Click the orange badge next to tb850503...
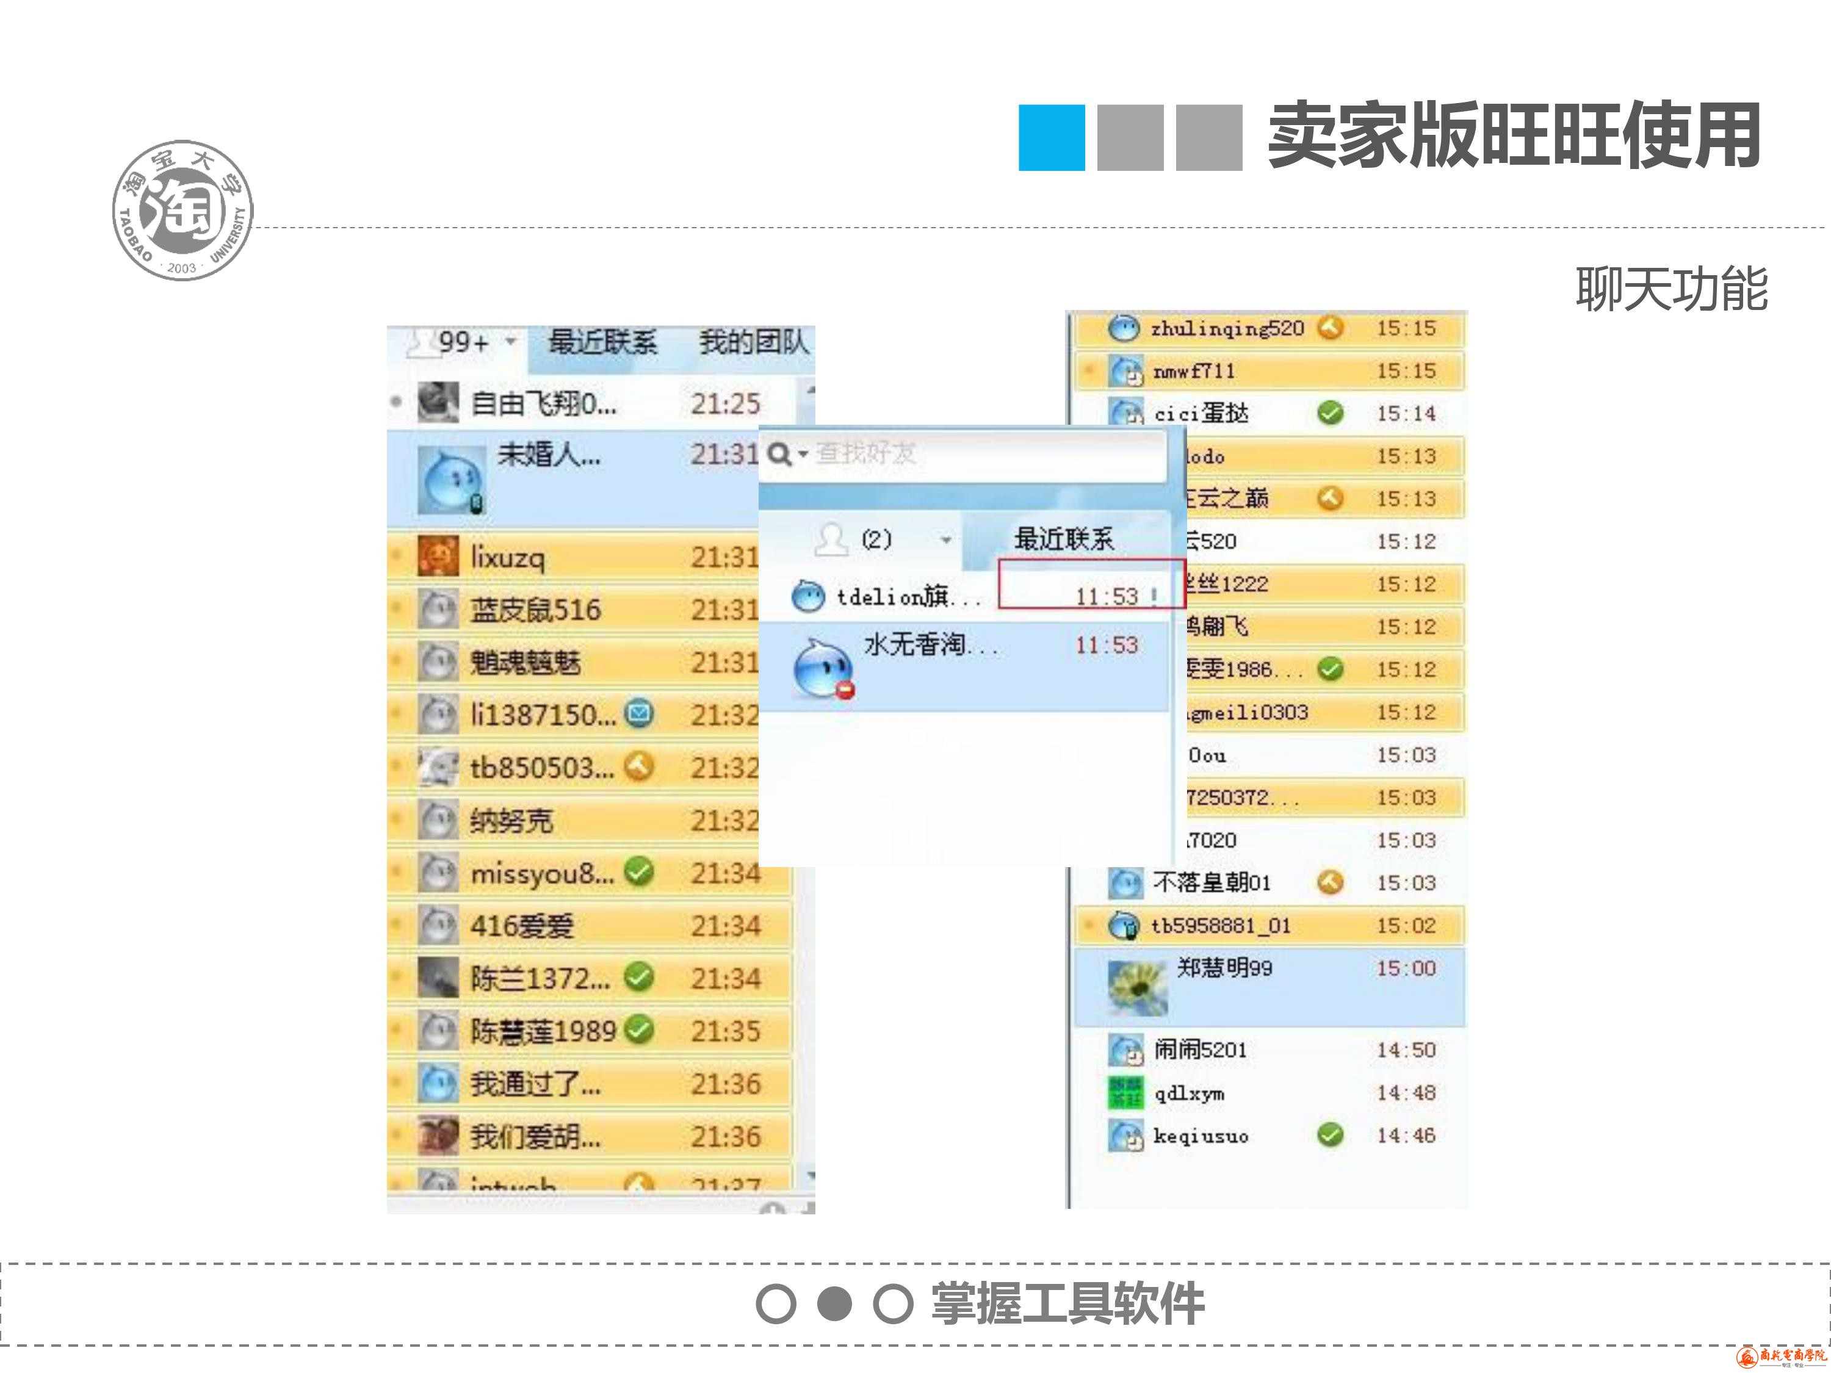Image resolution: width=1831 pixels, height=1373 pixels. tap(638, 766)
